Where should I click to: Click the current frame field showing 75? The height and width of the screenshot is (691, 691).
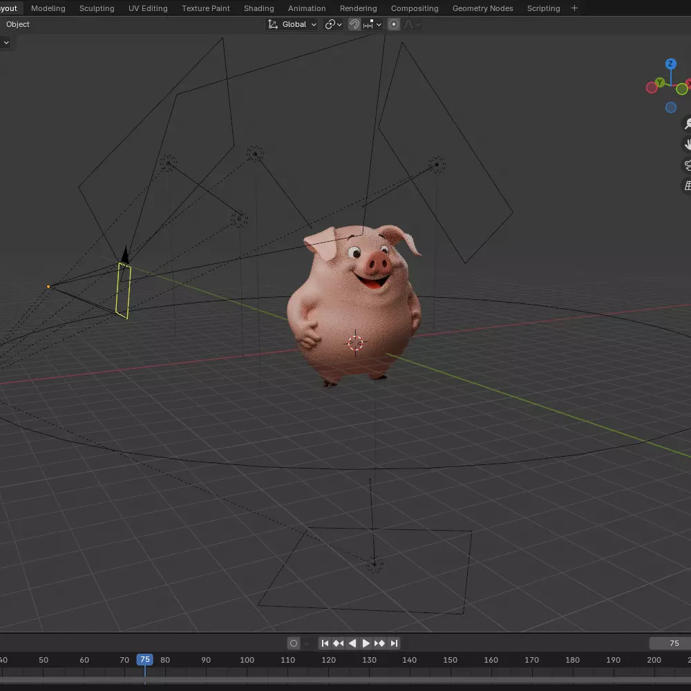coord(670,643)
